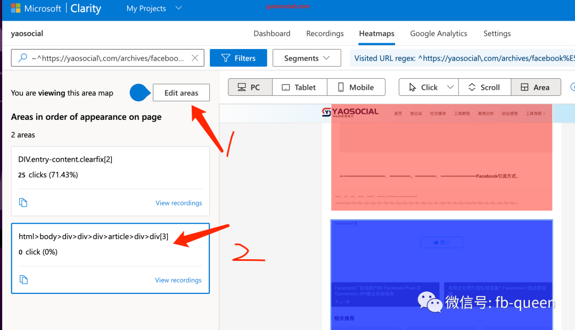Select the Heatmaps tab
This screenshot has height=330, width=575.
376,34
